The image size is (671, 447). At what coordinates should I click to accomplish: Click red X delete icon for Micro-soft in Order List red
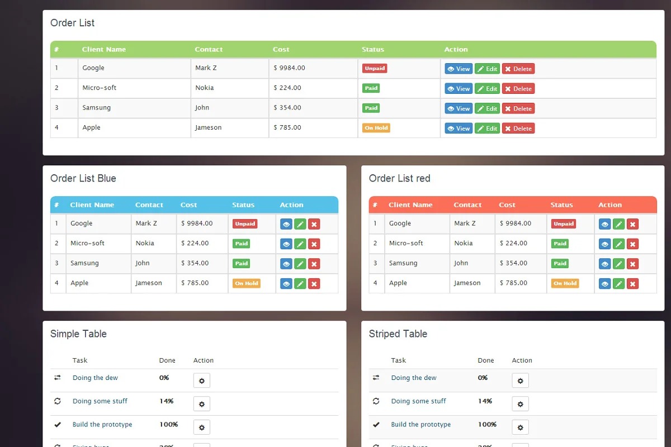click(x=632, y=244)
